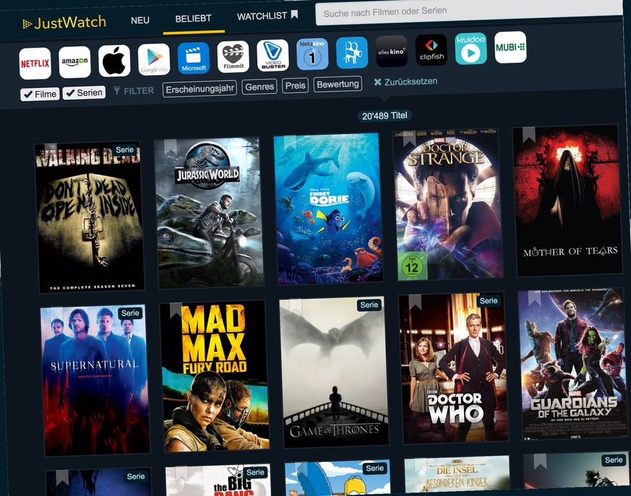The width and height of the screenshot is (631, 496).
Task: Click the Serie badge on The Walking Dead
Action: pos(125,150)
